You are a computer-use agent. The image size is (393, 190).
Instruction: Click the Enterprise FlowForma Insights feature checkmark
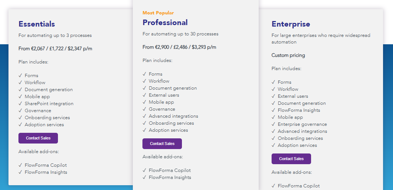coord(273,110)
